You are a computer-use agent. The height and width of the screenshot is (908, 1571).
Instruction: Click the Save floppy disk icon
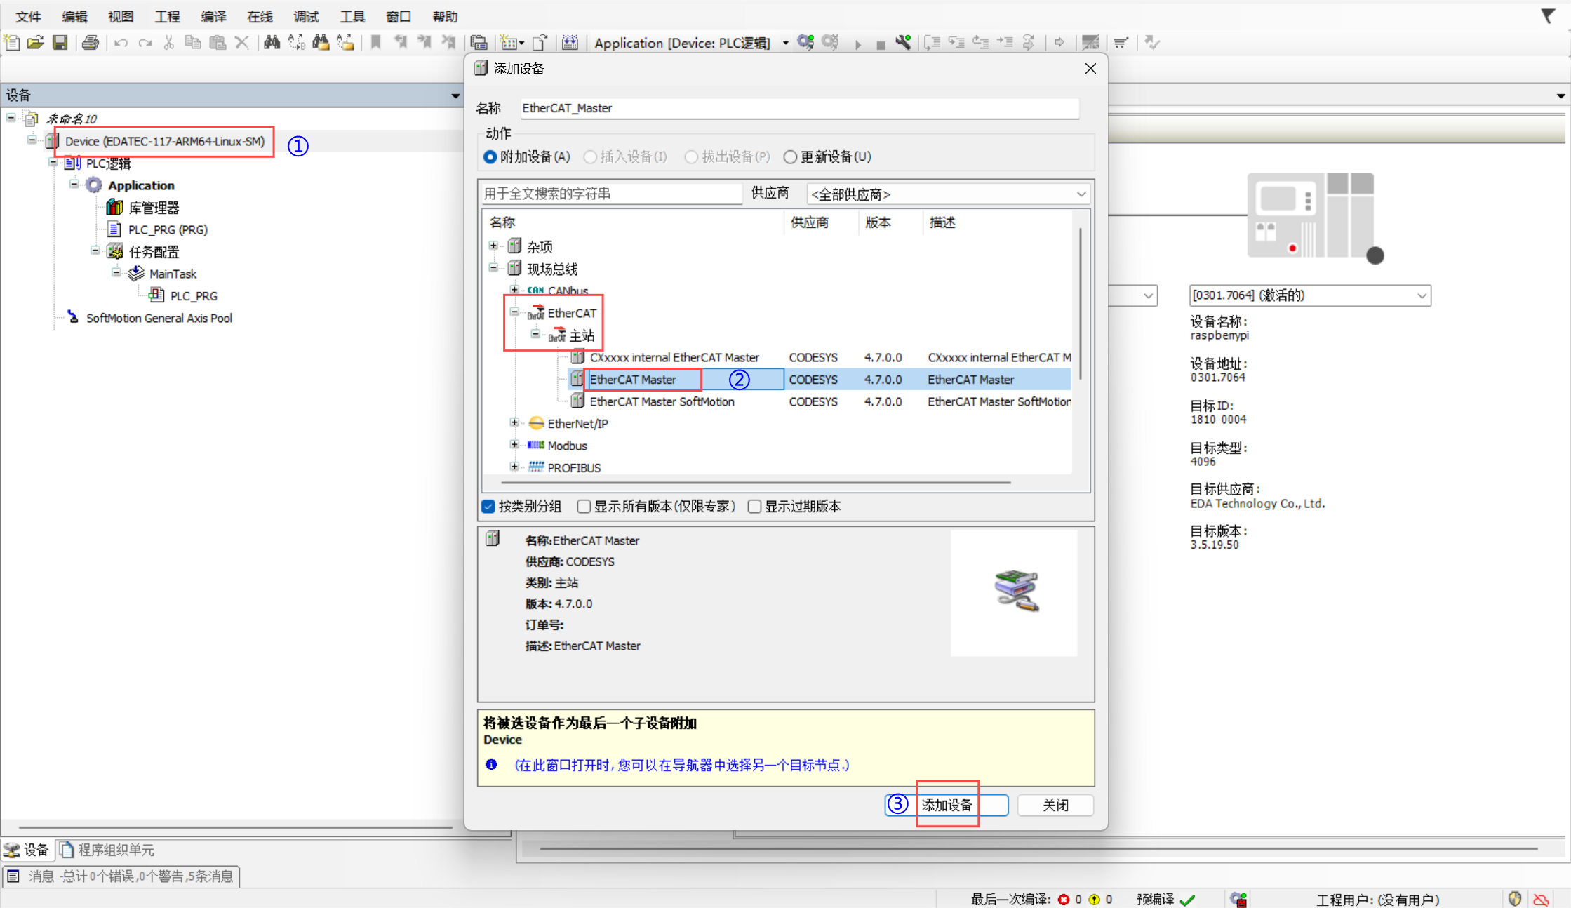click(60, 43)
